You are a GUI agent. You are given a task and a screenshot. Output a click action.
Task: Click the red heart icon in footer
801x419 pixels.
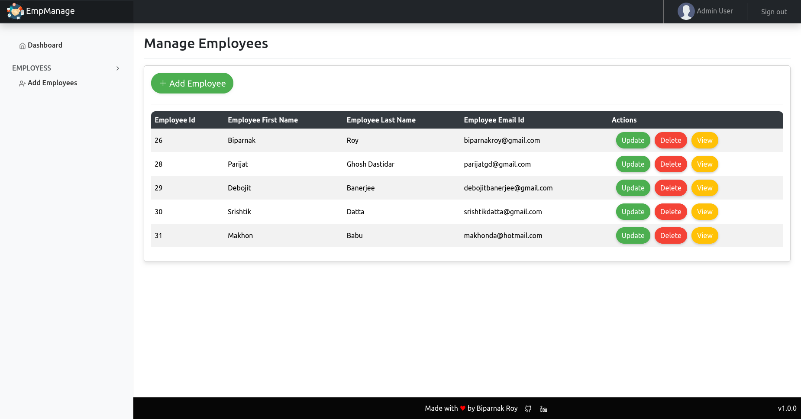click(x=463, y=408)
